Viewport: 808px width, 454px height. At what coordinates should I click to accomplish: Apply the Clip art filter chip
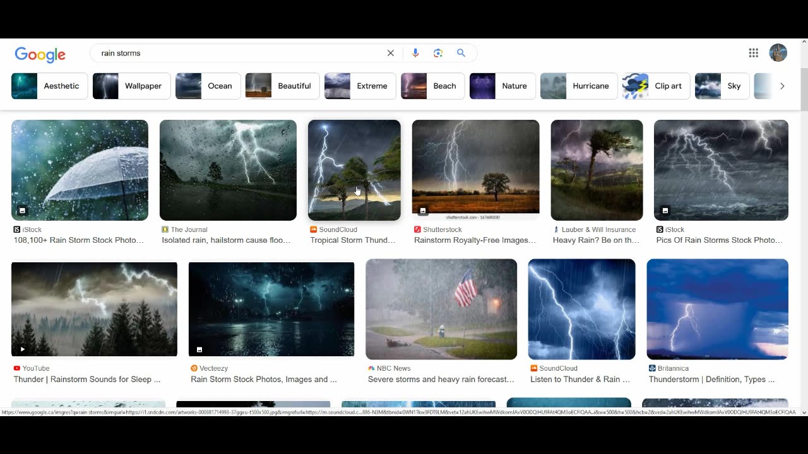coord(656,86)
